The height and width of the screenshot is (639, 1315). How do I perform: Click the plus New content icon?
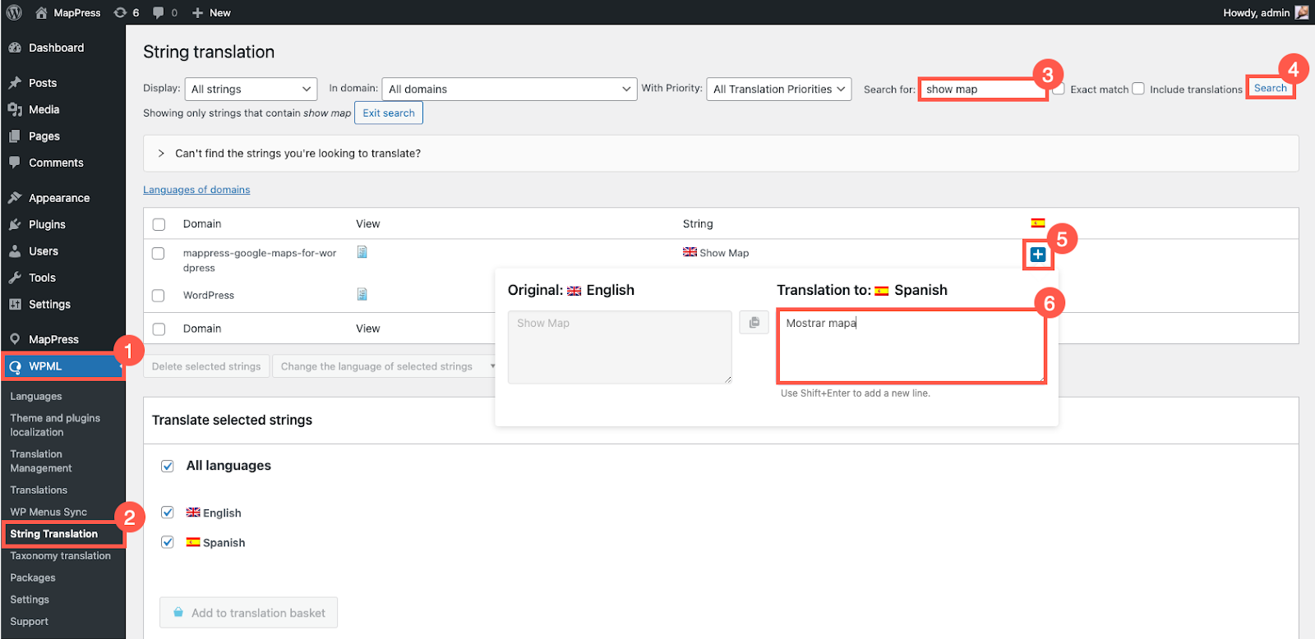(197, 12)
